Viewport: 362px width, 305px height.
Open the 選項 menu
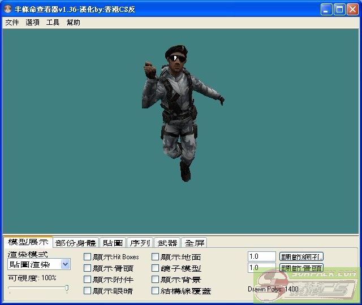click(32, 23)
